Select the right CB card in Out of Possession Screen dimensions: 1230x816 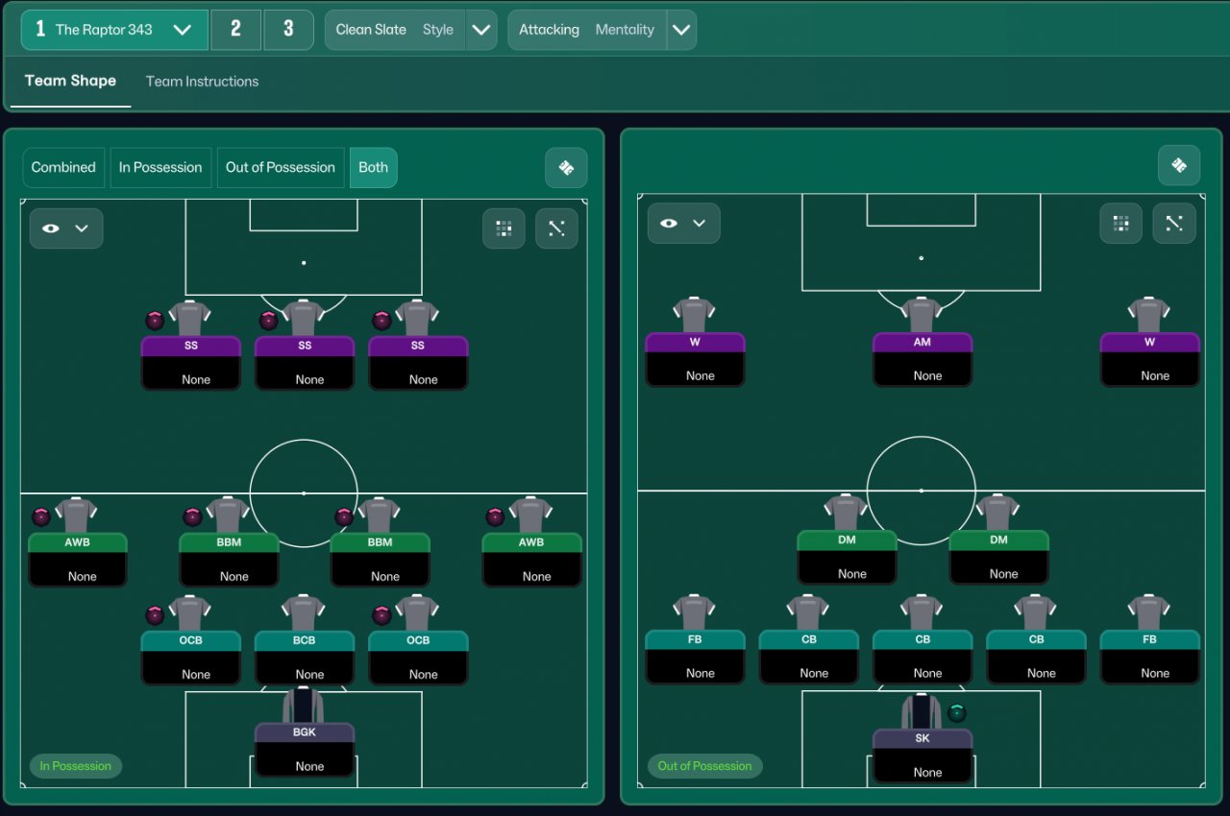pyautogui.click(x=1036, y=656)
